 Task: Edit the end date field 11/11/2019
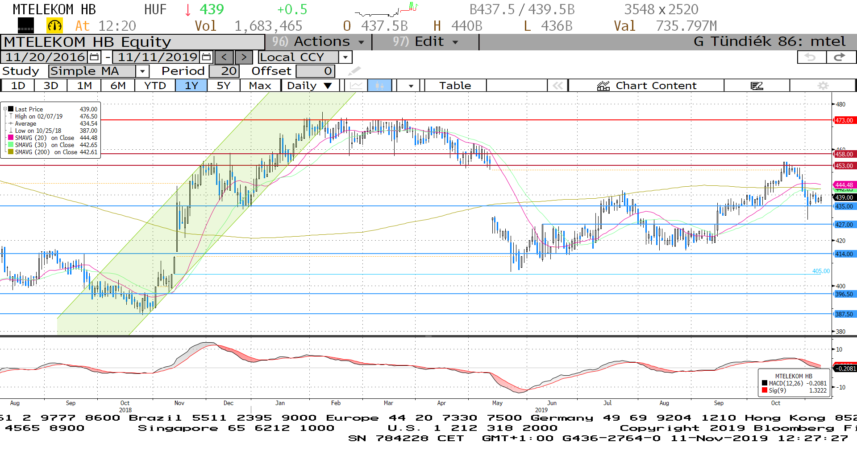(x=157, y=57)
